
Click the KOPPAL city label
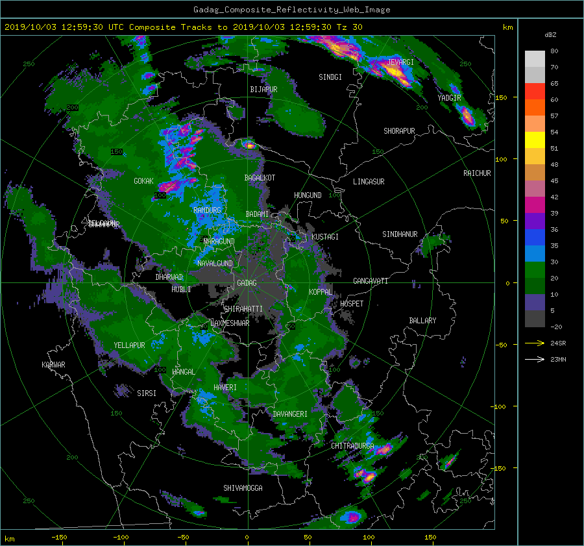[321, 292]
